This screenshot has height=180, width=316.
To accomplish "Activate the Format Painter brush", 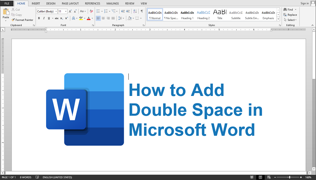I will [x=13, y=20].
